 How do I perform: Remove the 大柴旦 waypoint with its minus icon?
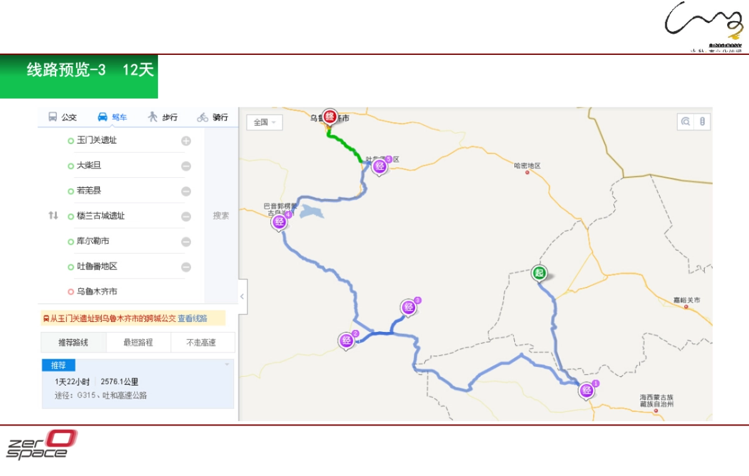pyautogui.click(x=186, y=166)
